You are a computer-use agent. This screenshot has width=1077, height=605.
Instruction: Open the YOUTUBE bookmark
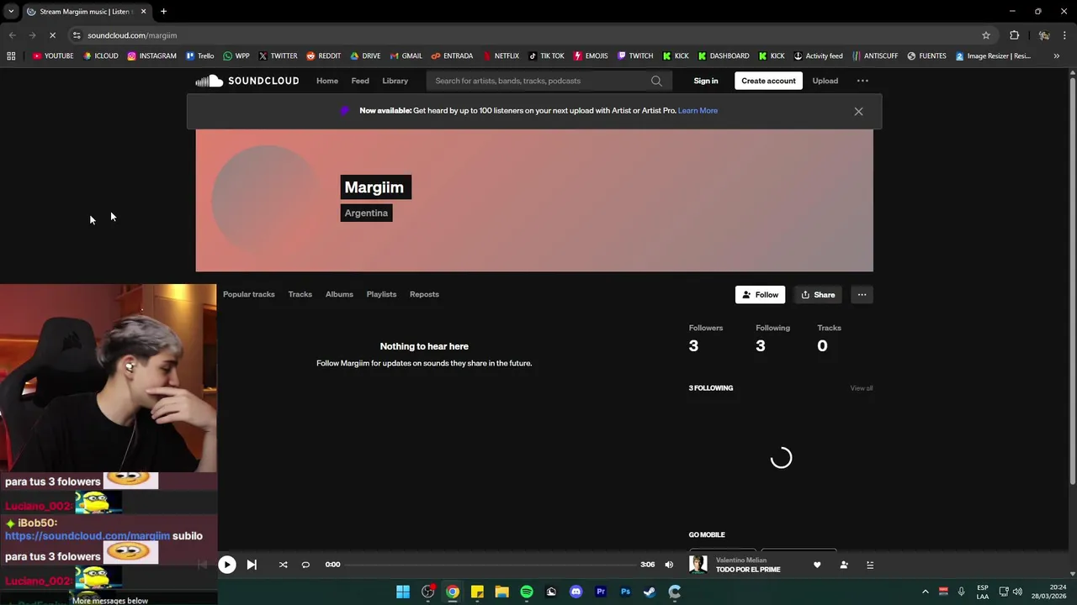(53, 56)
